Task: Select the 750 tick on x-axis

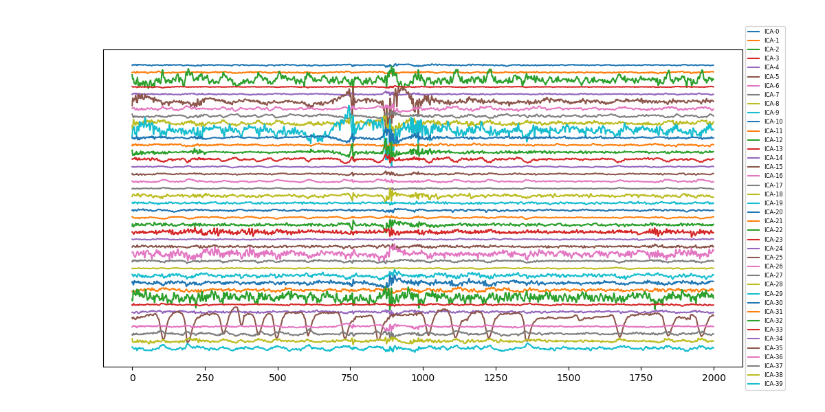Action: [x=350, y=378]
